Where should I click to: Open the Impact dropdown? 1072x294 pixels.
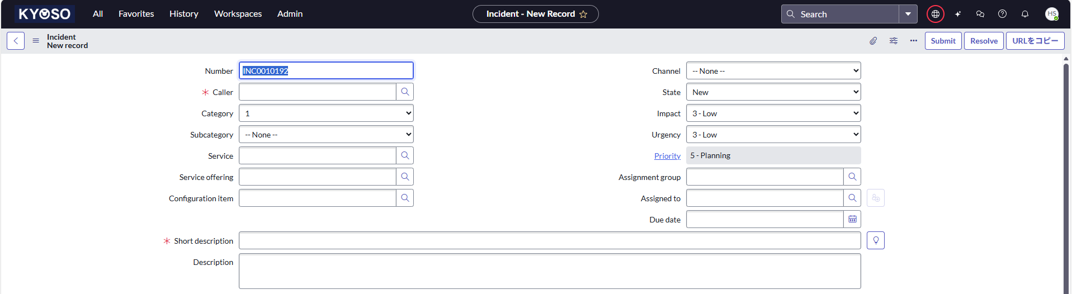(x=773, y=113)
